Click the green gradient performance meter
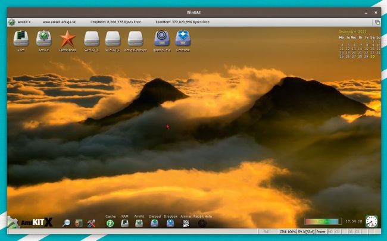 [322, 221]
